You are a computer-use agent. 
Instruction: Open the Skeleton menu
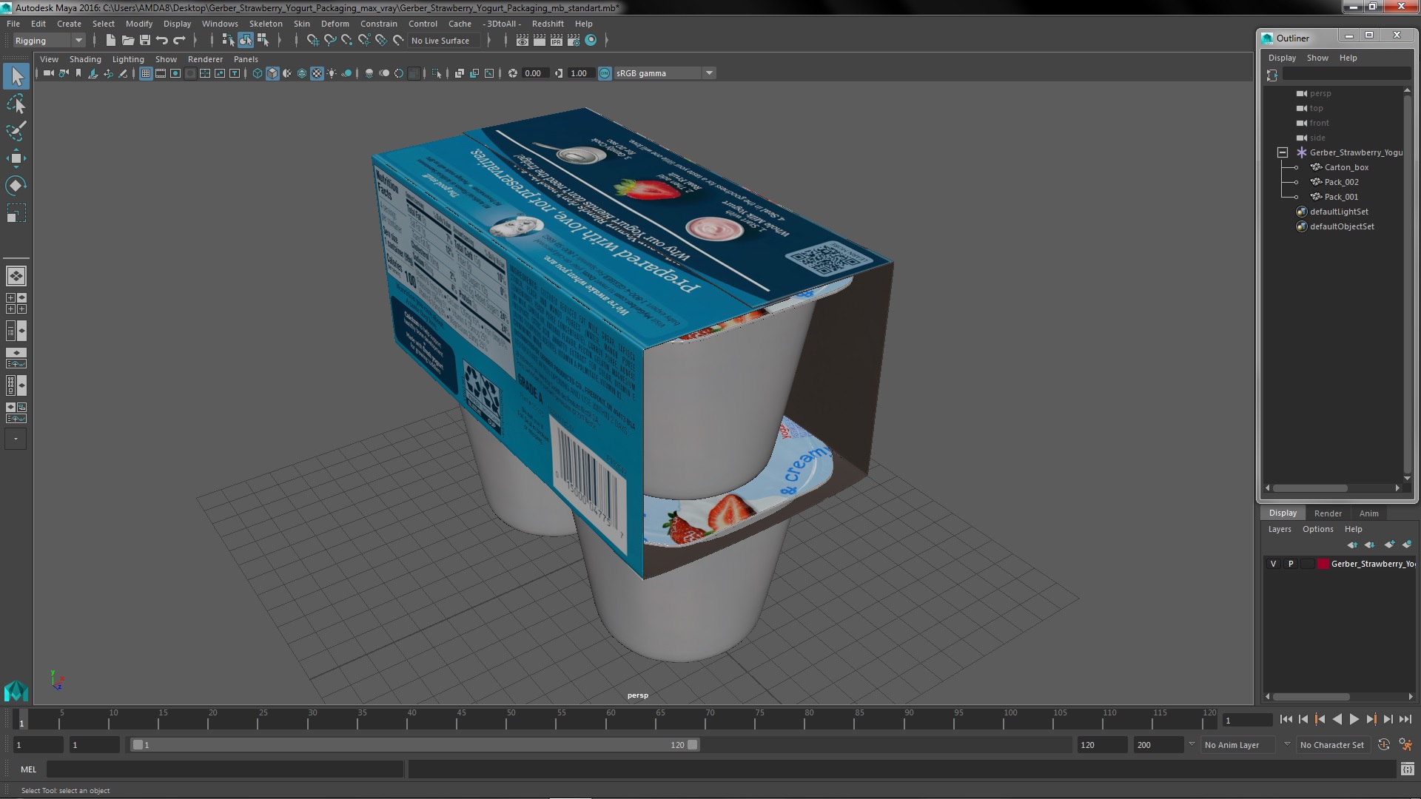266,24
